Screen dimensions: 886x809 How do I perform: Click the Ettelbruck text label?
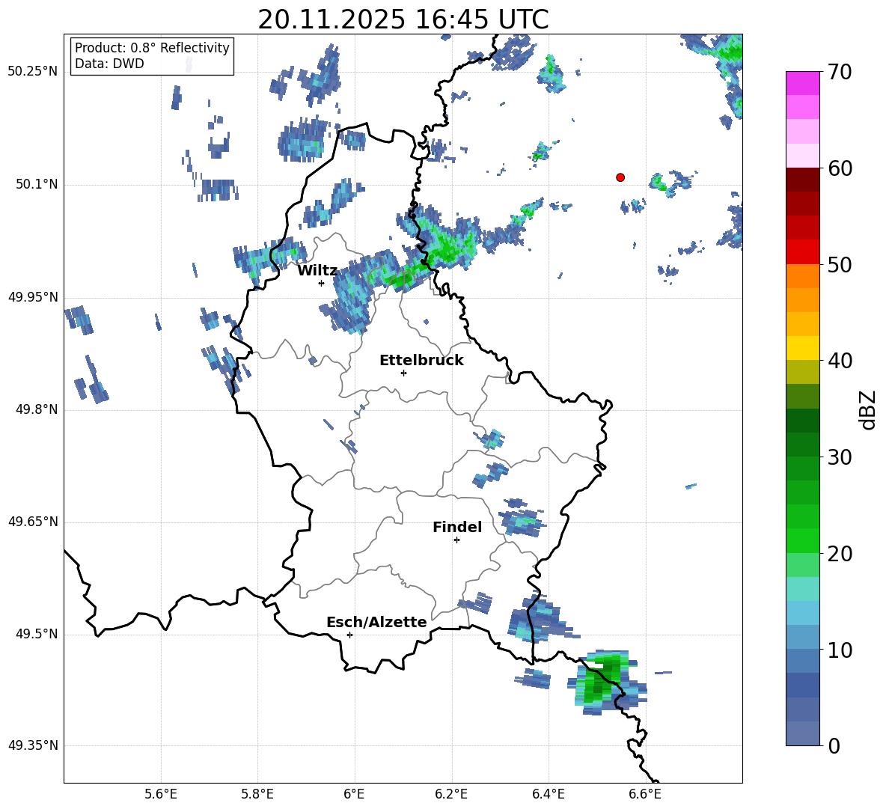point(421,360)
